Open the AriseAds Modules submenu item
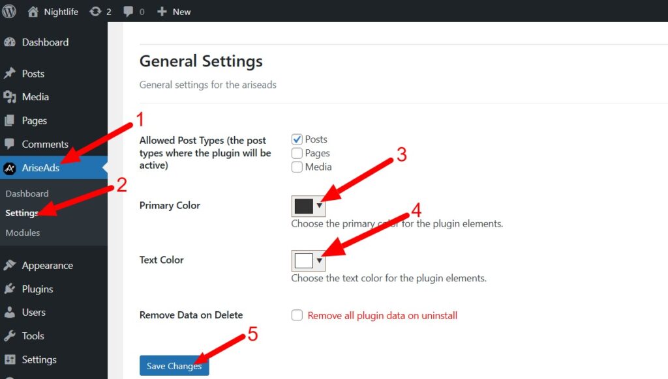 point(23,232)
